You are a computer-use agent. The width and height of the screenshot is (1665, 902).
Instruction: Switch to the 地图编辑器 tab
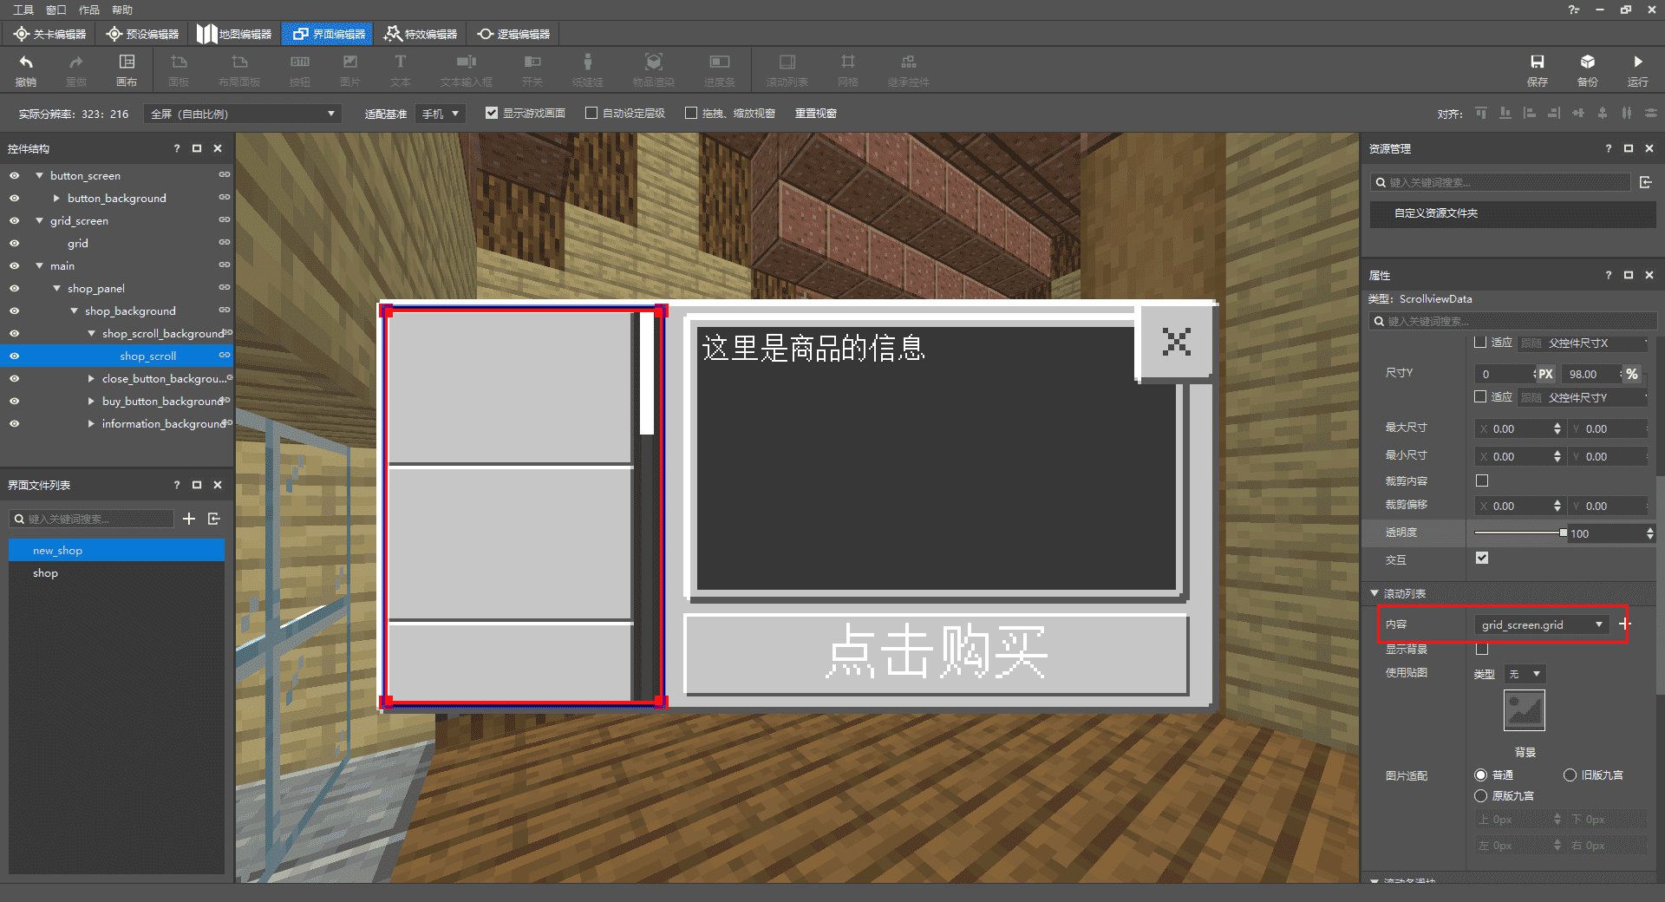tap(234, 34)
